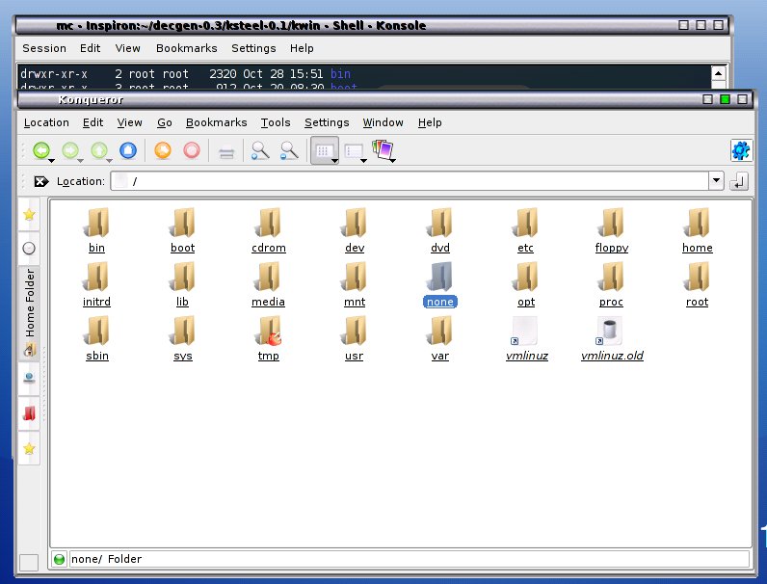Click the Forward arrow toolbar icon

[70, 150]
